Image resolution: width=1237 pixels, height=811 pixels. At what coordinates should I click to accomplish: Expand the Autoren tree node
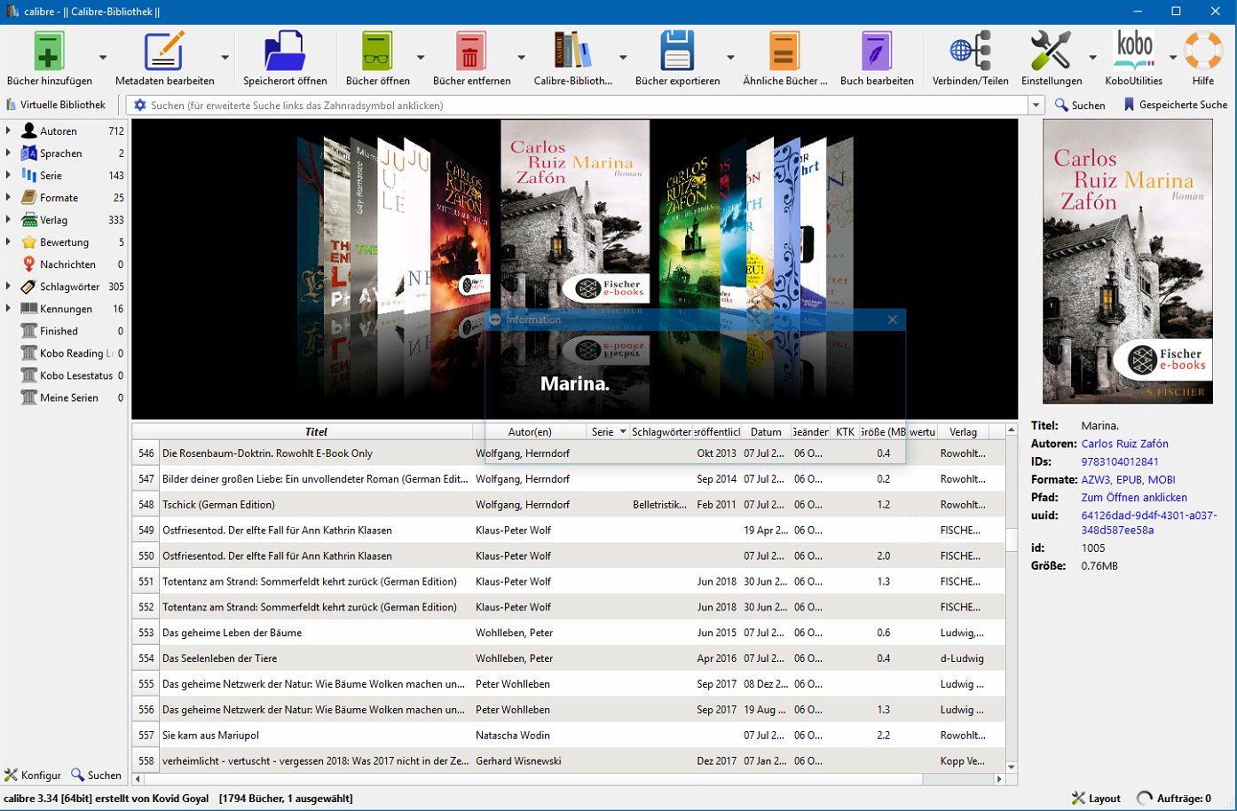pos(8,130)
